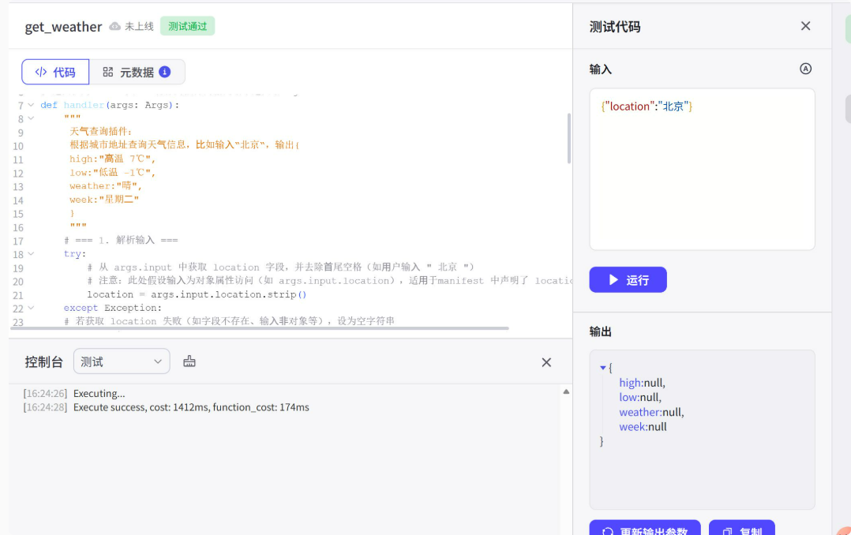Fold the except block at line 22

pos(31,308)
